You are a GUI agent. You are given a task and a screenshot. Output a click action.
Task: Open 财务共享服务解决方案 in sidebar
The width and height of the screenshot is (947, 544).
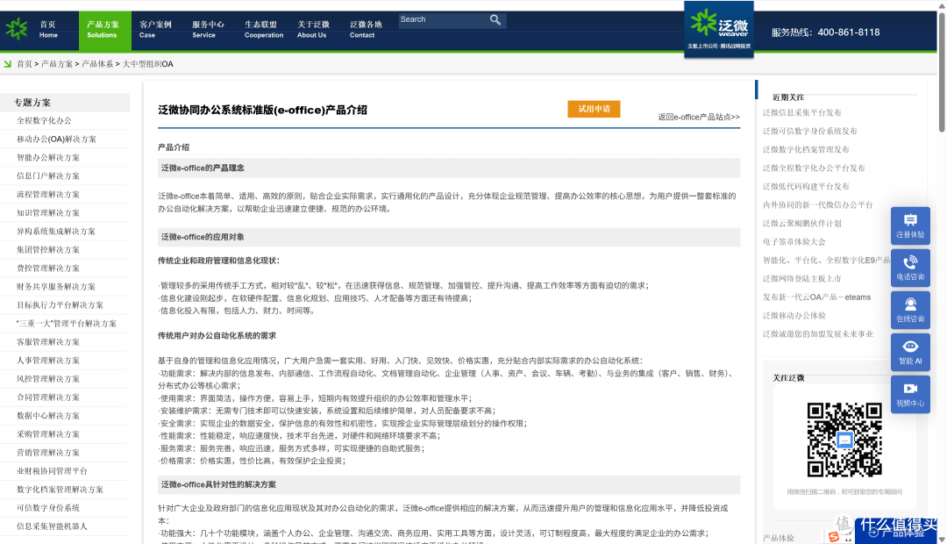[x=56, y=287]
